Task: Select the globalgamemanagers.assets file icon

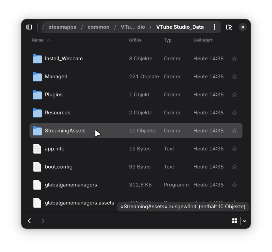Action: click(x=37, y=203)
